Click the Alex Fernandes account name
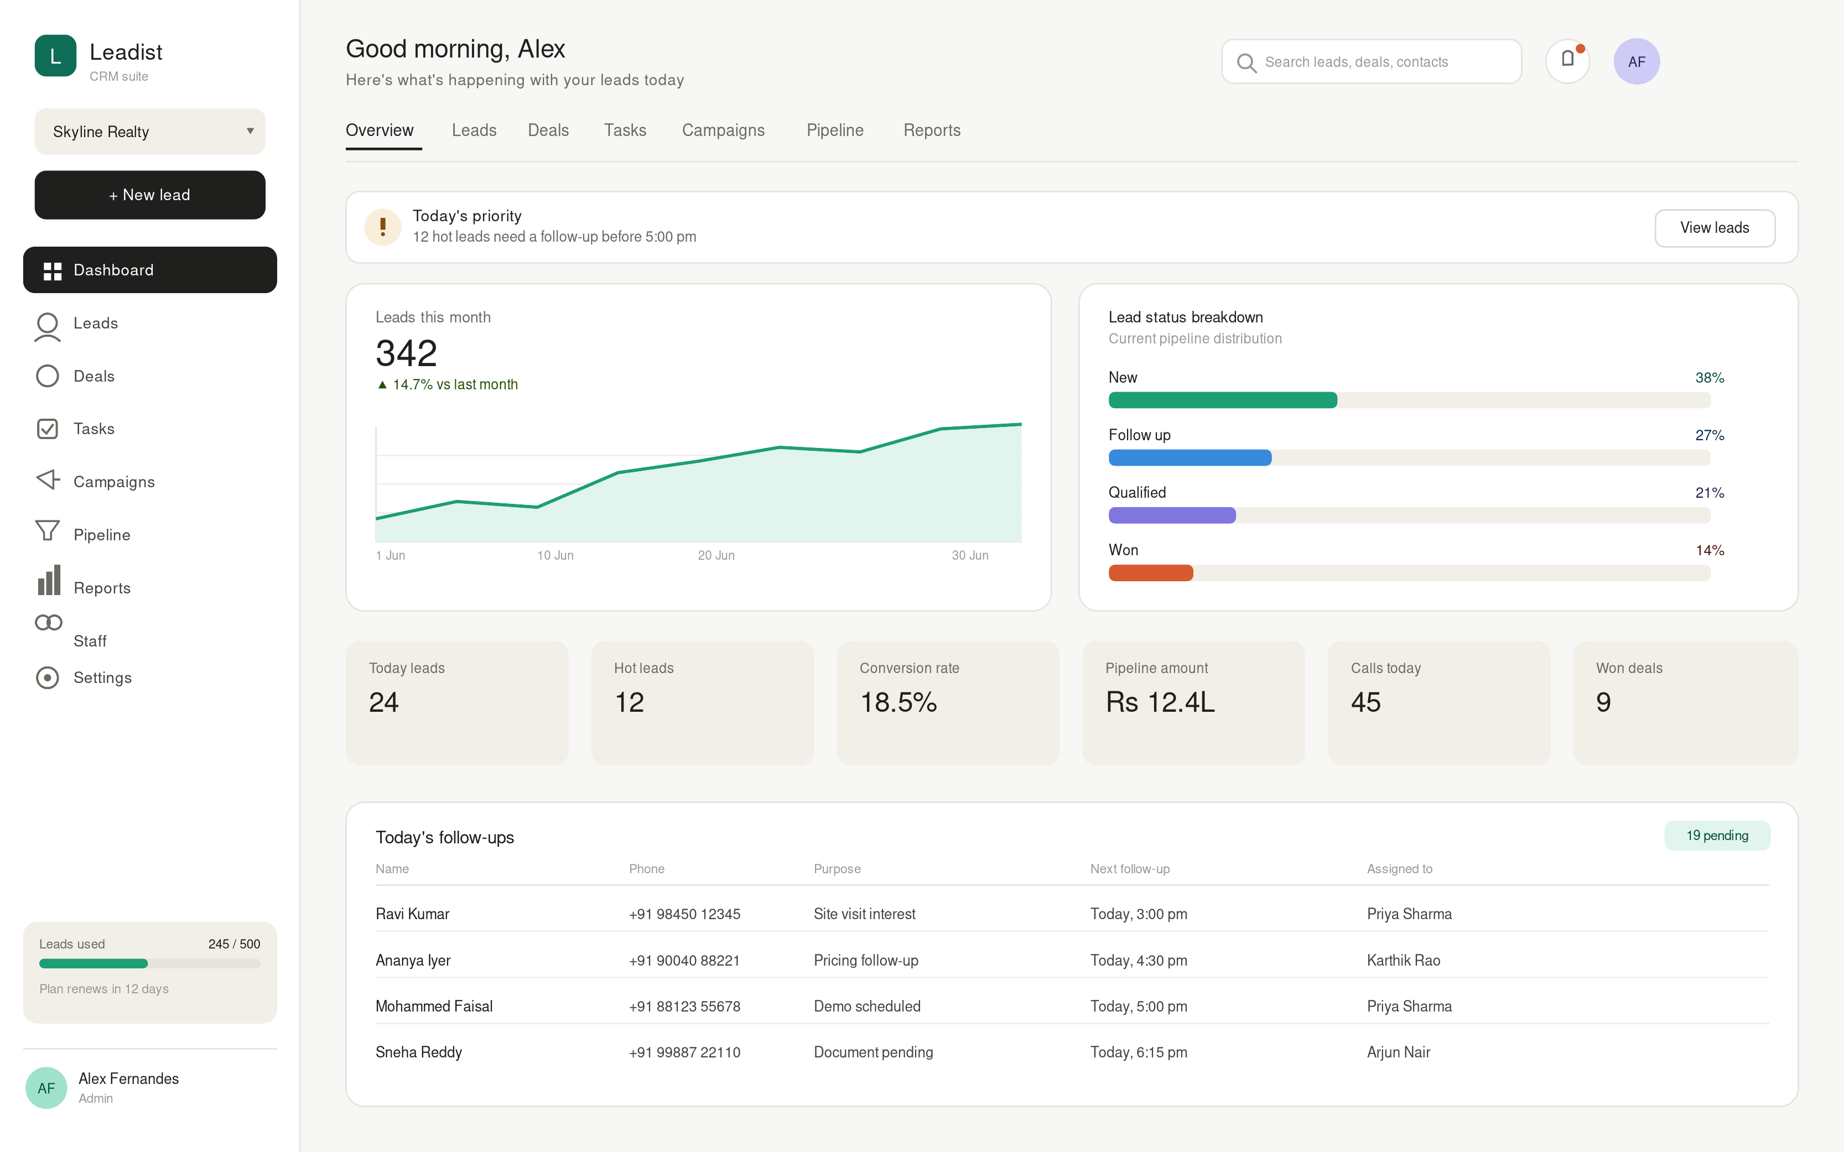Image resolution: width=1844 pixels, height=1152 pixels. click(129, 1078)
